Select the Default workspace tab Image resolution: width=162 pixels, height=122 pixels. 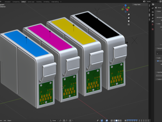(x=24, y=2)
